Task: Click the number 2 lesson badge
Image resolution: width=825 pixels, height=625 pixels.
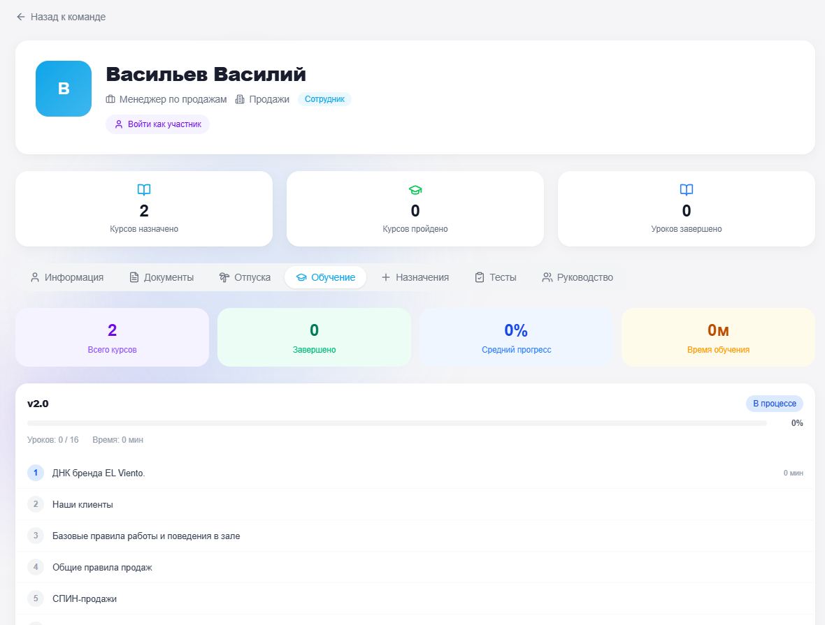Action: pos(36,505)
